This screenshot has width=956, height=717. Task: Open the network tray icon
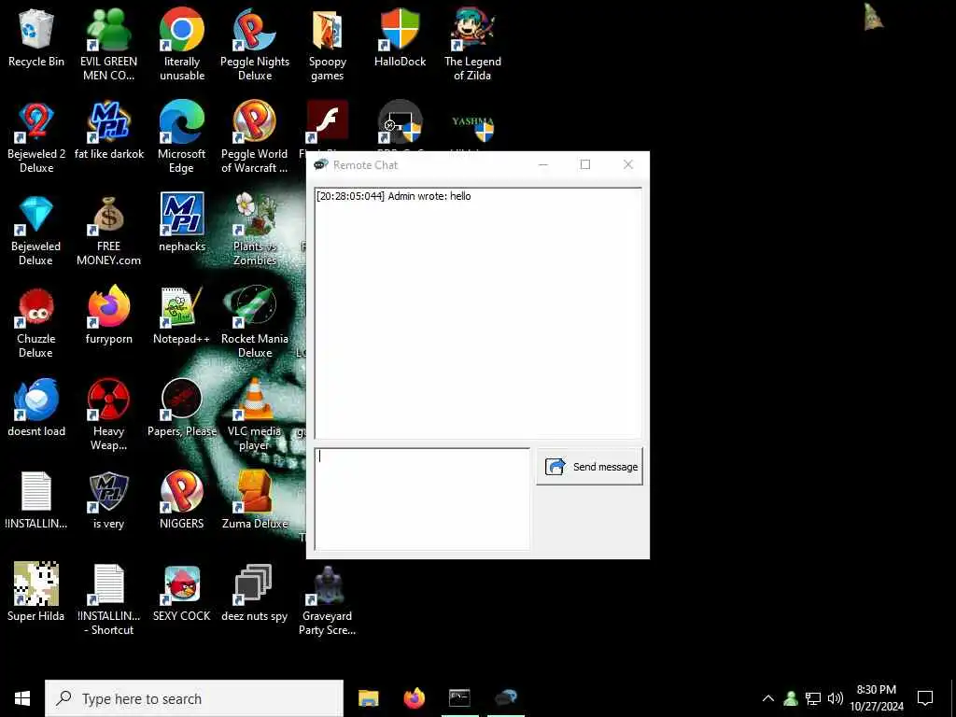click(x=813, y=698)
